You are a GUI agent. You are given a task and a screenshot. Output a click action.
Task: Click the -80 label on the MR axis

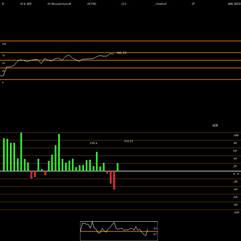[235, 205]
